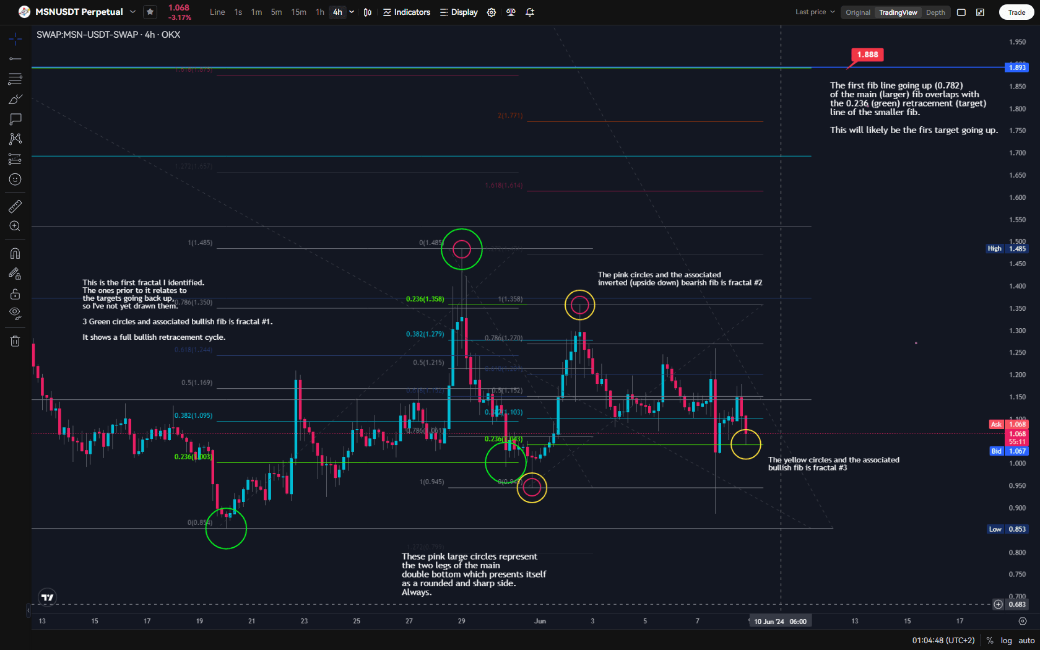Select the patterns tool in sidebar
Viewport: 1040px width, 650px height.
15,139
